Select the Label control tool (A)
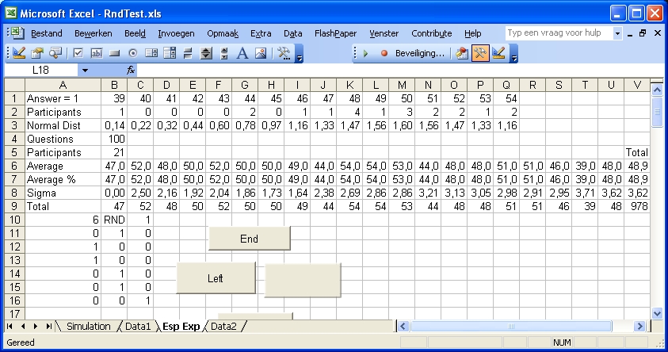The image size is (668, 352). [242, 53]
